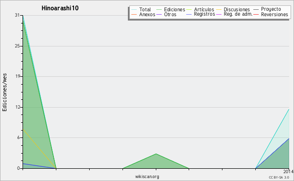Click the yellow Discusiones line at left
Image resolution: width=294 pixels, height=181 pixels.
(39, 149)
